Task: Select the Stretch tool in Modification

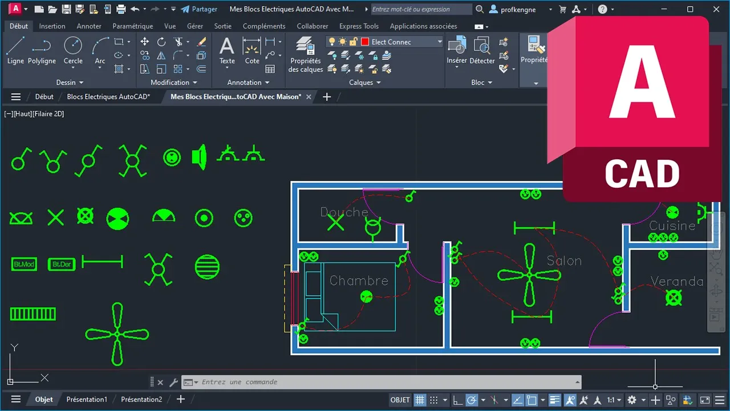Action: pos(145,69)
